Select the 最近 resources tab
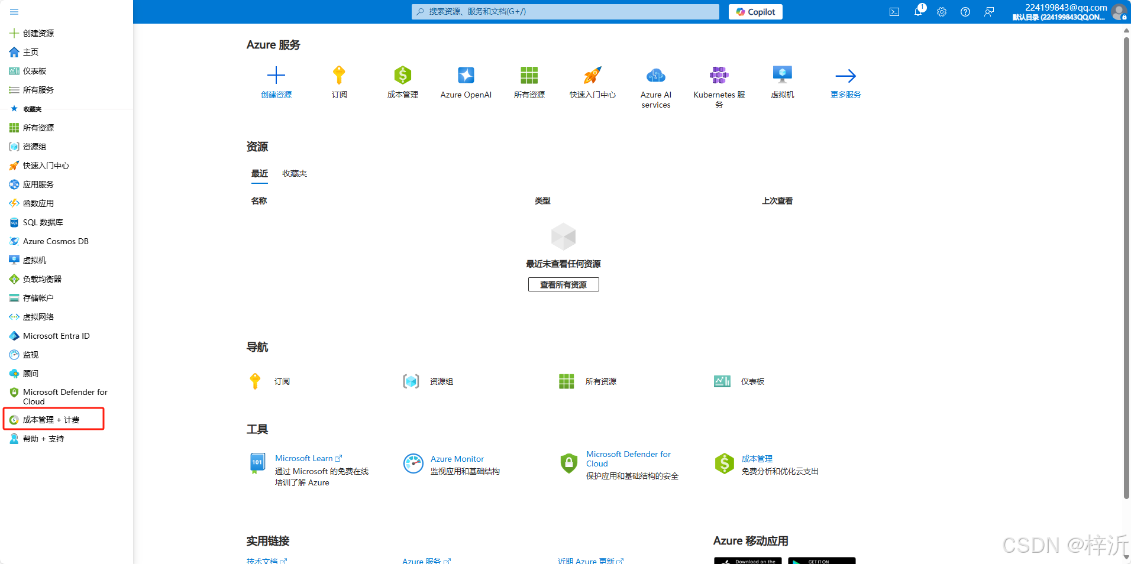The width and height of the screenshot is (1131, 564). [x=260, y=174]
